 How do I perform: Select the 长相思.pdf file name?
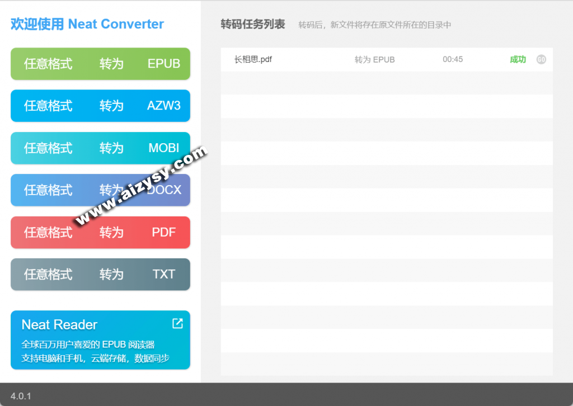click(253, 59)
